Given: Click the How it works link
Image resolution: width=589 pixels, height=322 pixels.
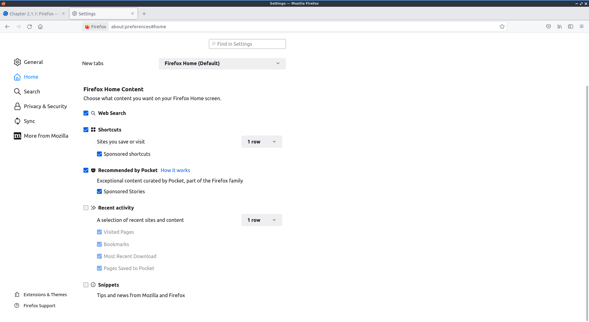Looking at the screenshot, I should (x=175, y=170).
